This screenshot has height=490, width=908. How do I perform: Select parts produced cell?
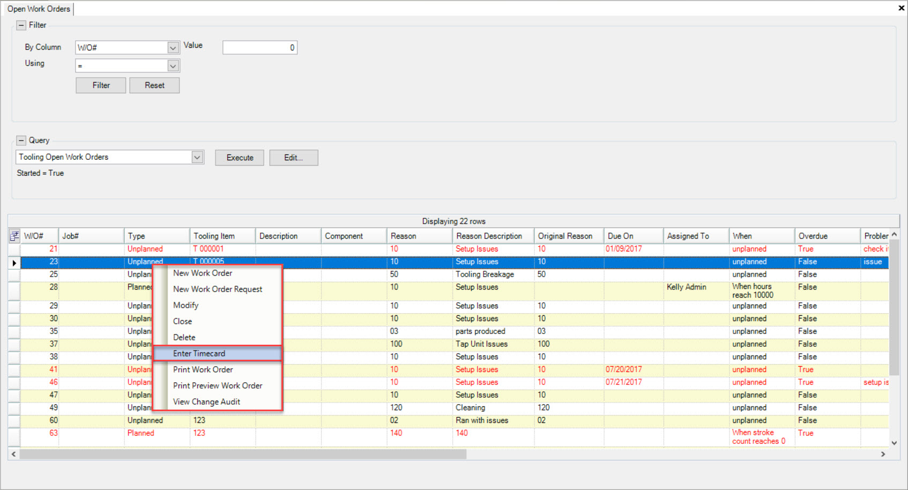(x=493, y=331)
